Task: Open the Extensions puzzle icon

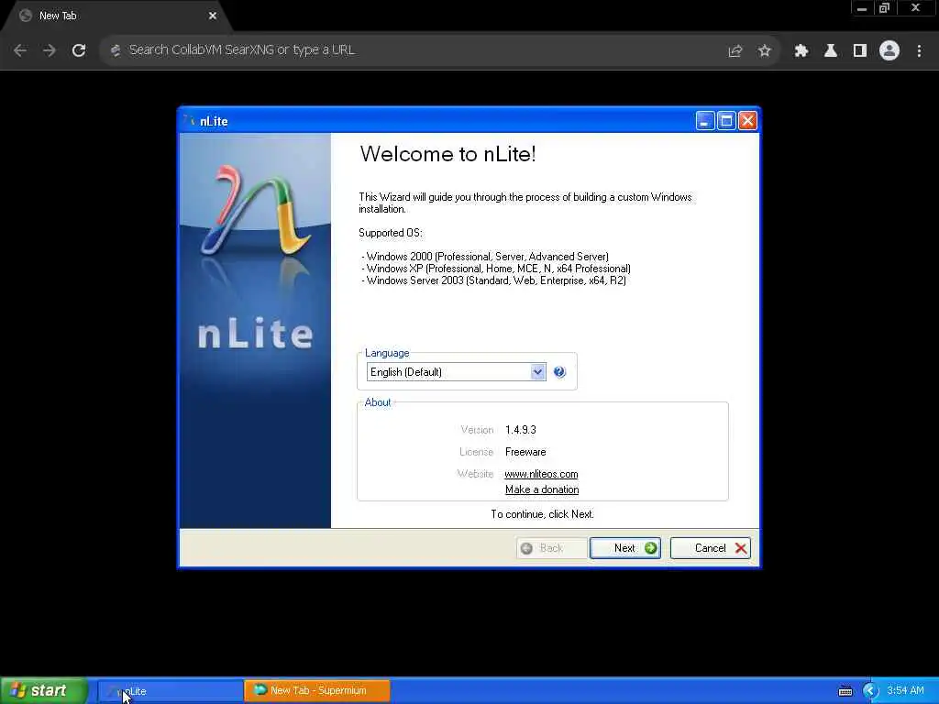Action: 801,51
